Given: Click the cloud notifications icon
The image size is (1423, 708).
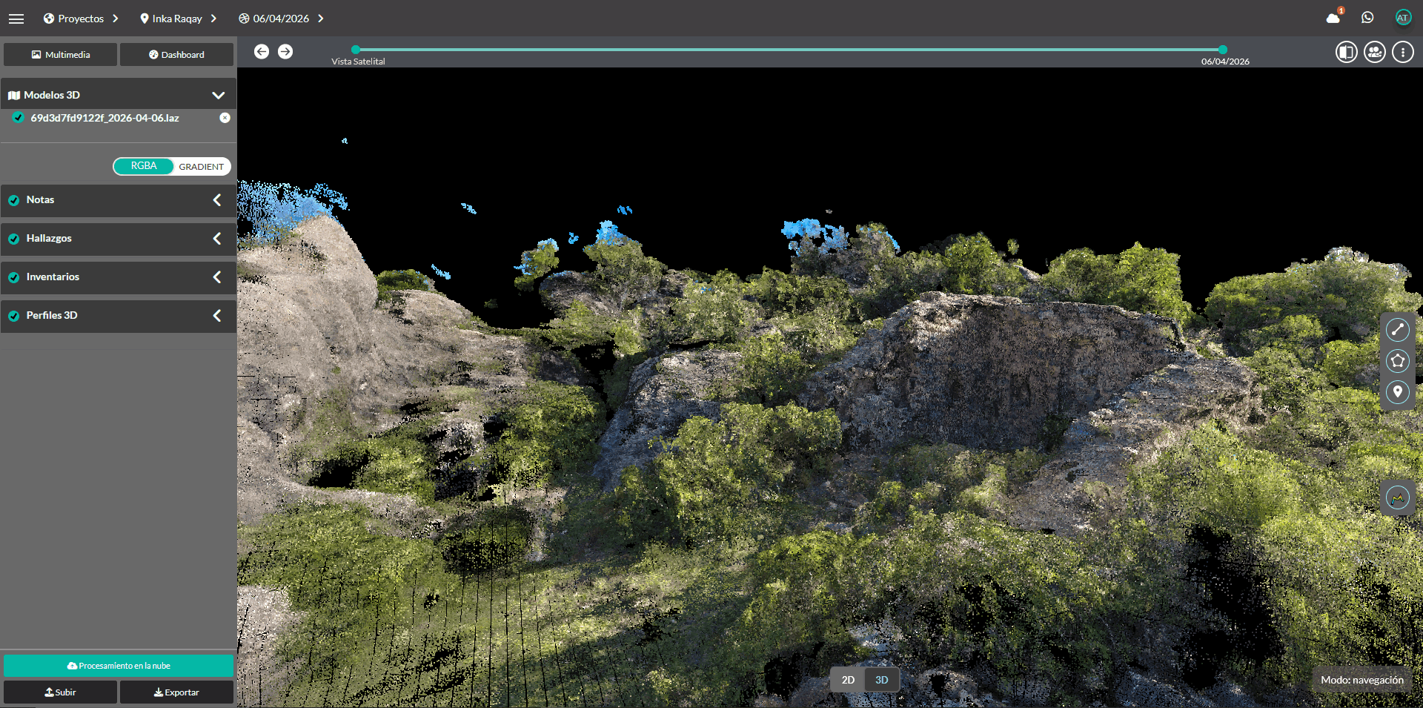Looking at the screenshot, I should coord(1333,18).
